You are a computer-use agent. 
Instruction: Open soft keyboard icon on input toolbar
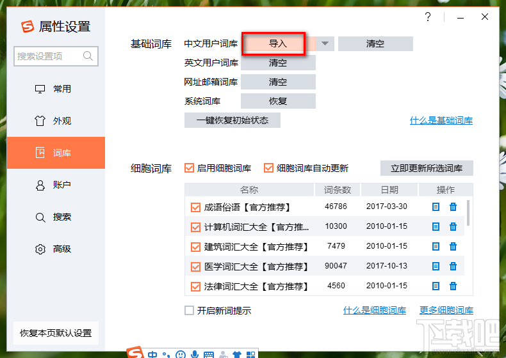click(x=209, y=355)
